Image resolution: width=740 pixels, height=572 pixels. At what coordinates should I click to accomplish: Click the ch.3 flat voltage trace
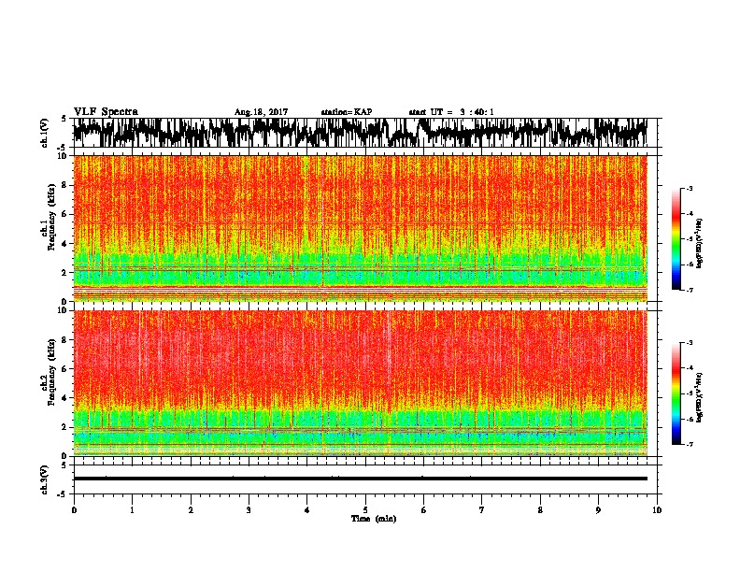[360, 479]
